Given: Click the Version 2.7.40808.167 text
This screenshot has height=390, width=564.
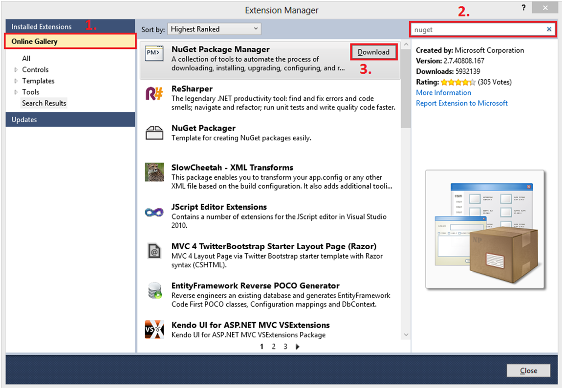Looking at the screenshot, I should [x=450, y=61].
